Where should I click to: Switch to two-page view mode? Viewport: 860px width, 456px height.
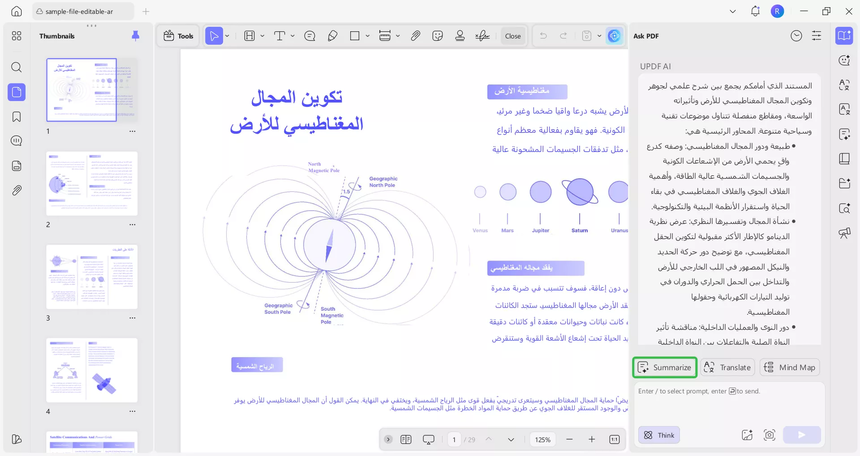[406, 439]
